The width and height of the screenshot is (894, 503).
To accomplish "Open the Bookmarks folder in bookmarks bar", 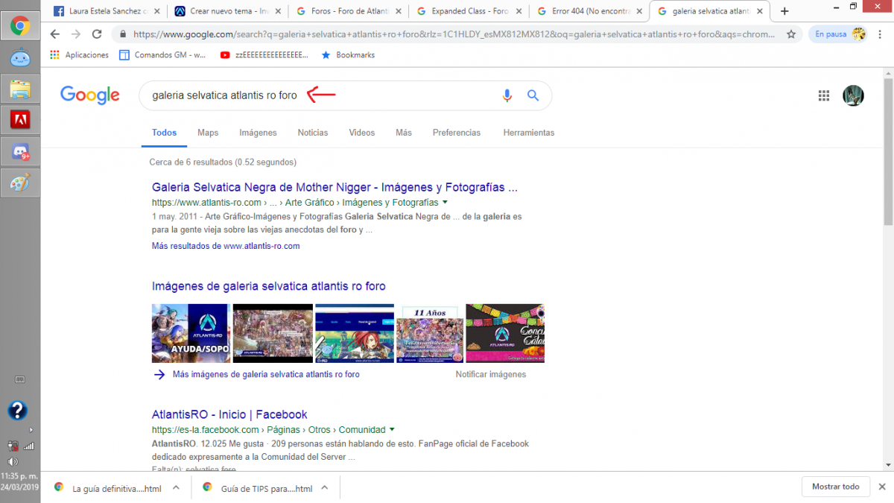I will point(348,55).
